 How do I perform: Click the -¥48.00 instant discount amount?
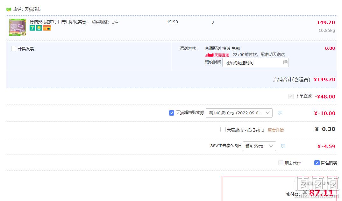325,97
